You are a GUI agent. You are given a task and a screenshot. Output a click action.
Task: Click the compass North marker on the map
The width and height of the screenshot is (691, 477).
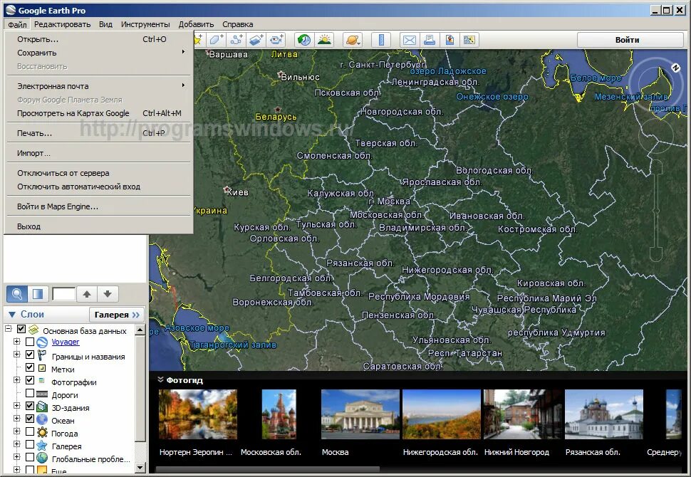[x=675, y=68]
